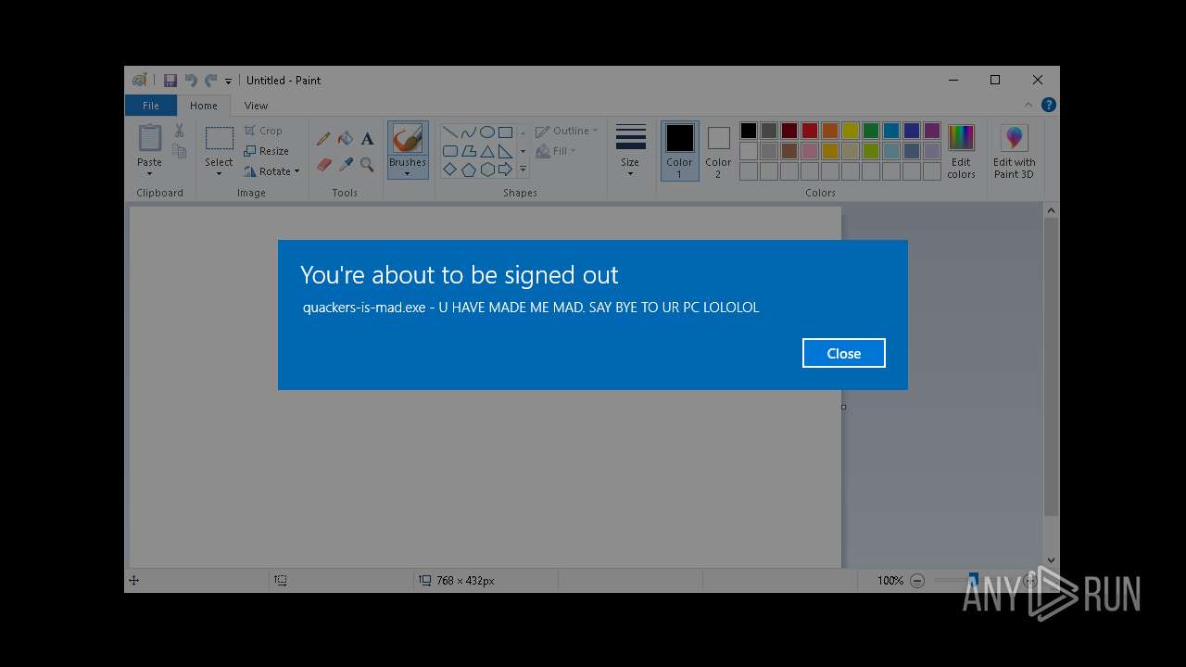1186x667 pixels.
Task: Select the Oval shape
Action: click(x=486, y=132)
